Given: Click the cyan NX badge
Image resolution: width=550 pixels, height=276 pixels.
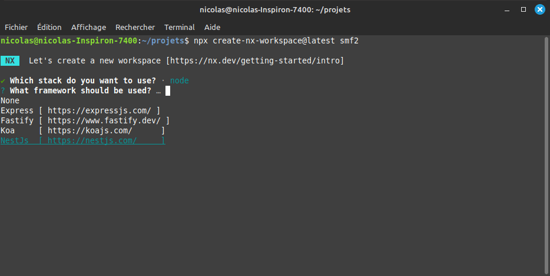Looking at the screenshot, I should tap(10, 60).
